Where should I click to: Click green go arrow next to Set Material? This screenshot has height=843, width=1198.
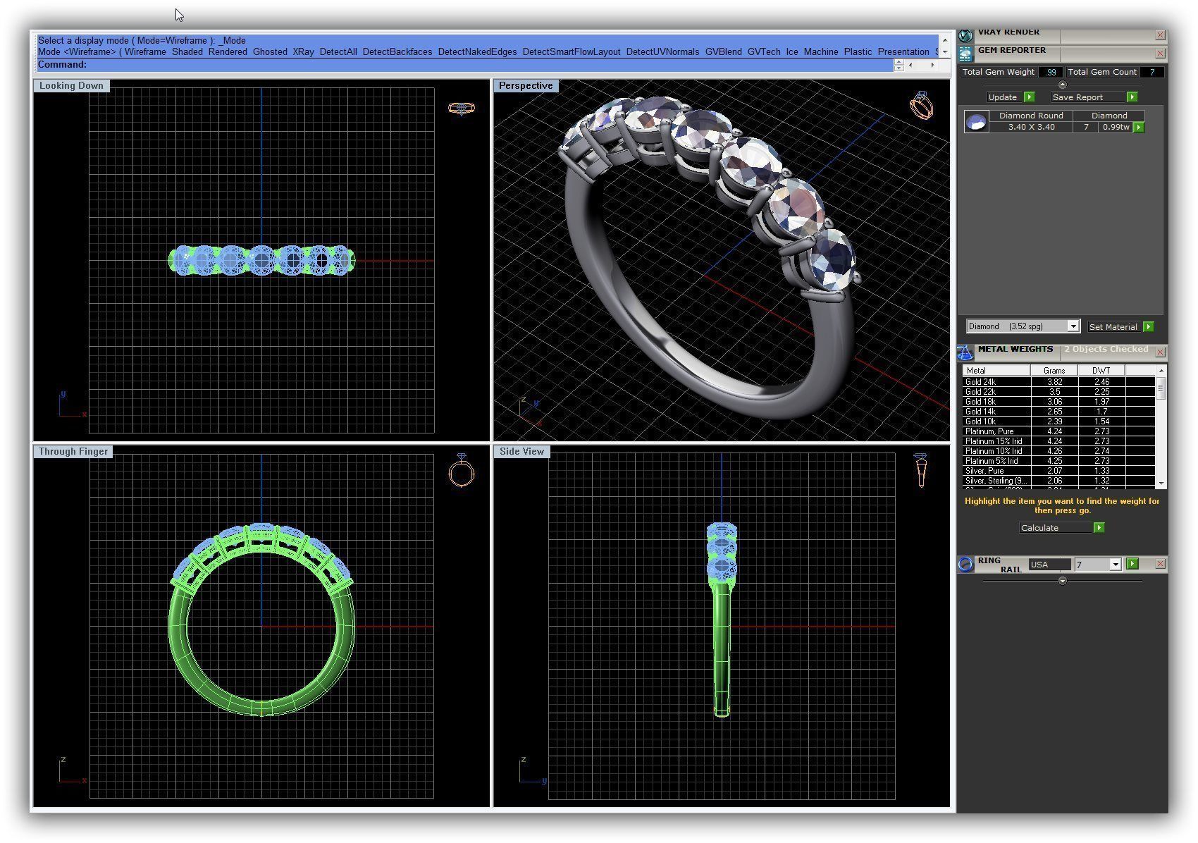point(1148,327)
